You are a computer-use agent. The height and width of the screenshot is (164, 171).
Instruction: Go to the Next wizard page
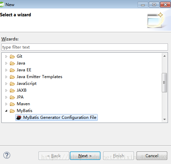coord(85,156)
